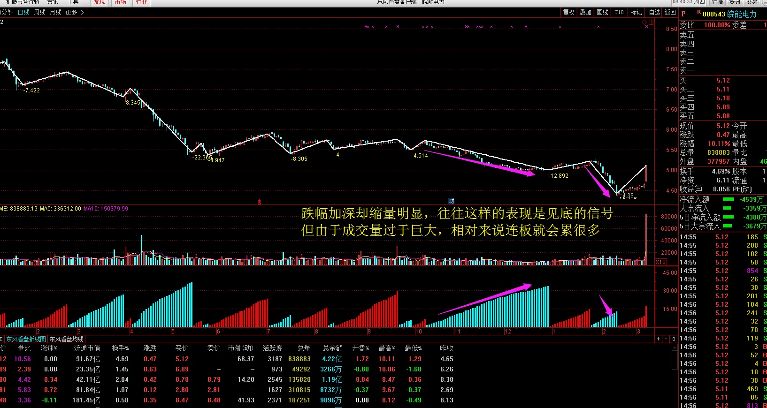This screenshot has height=408, width=767.
Task: Click the 行情 button at top right
Action: 718,2
